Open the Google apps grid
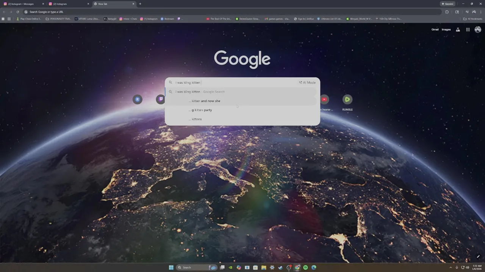 [468, 29]
